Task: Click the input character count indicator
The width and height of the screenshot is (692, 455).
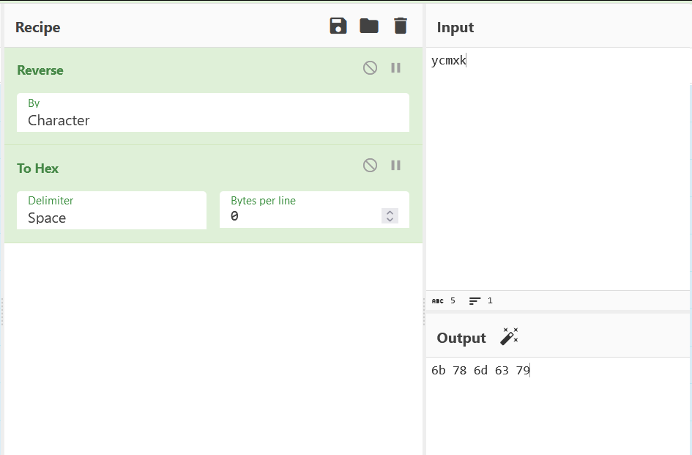Action: point(444,301)
